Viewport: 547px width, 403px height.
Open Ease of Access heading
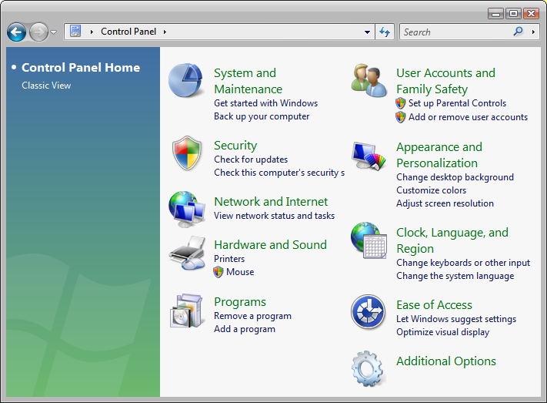[434, 305]
